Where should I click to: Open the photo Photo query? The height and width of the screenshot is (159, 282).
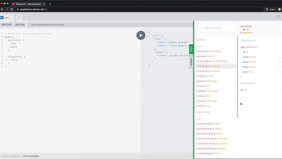point(216,76)
